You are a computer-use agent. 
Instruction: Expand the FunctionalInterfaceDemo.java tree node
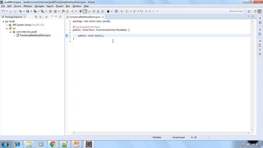click(14, 35)
